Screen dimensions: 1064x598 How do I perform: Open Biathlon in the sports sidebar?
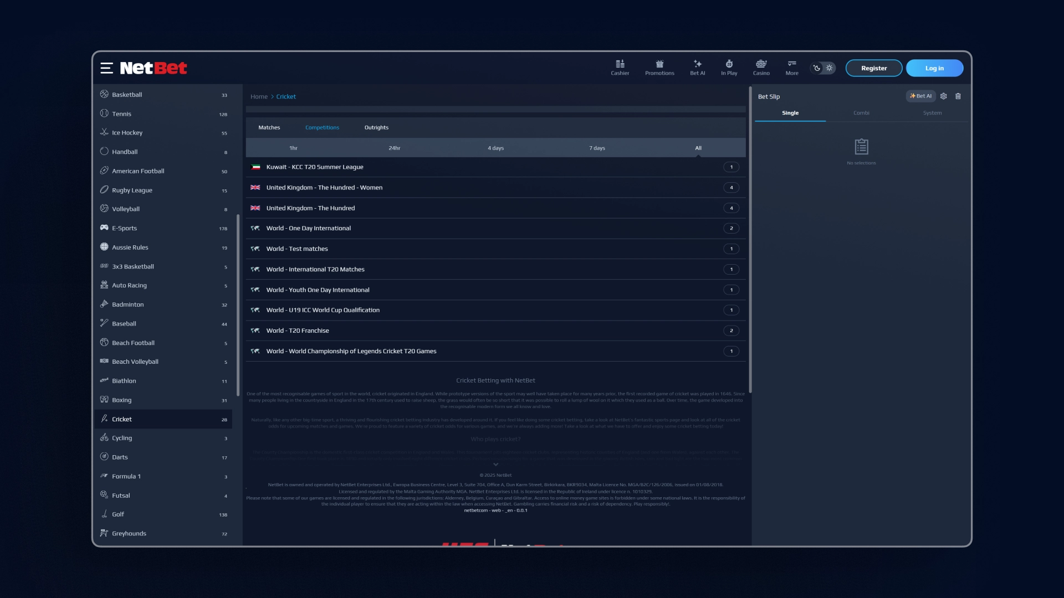[163, 381]
